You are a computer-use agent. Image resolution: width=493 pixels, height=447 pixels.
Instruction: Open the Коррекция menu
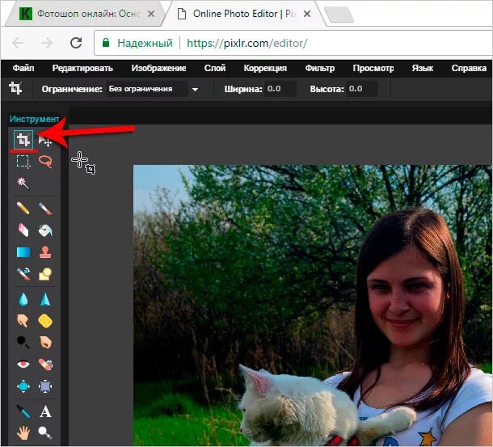point(265,68)
